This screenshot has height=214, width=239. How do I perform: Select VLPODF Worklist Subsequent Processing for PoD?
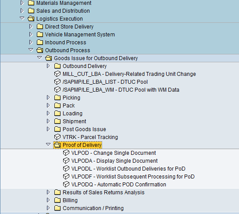pos(133,177)
